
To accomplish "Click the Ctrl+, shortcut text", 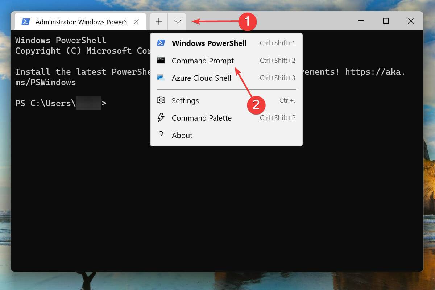I will (287, 101).
